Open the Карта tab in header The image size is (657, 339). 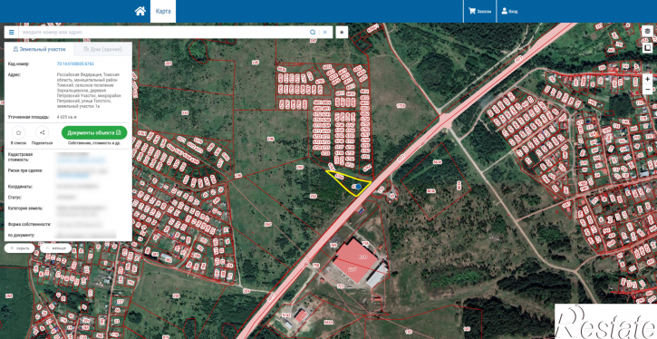point(163,11)
